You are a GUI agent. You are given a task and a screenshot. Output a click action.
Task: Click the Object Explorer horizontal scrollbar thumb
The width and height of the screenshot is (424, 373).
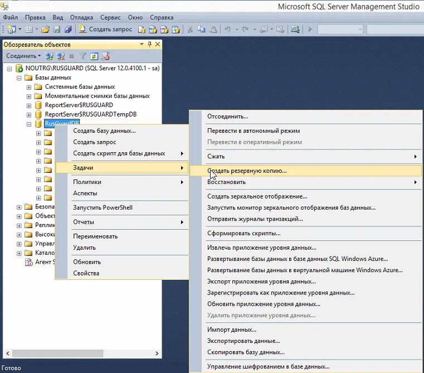57,353
